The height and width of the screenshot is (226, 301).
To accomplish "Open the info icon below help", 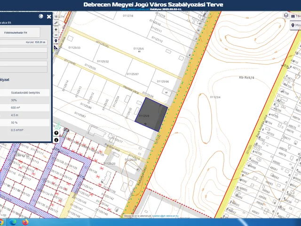I will pyautogui.click(x=56, y=140).
